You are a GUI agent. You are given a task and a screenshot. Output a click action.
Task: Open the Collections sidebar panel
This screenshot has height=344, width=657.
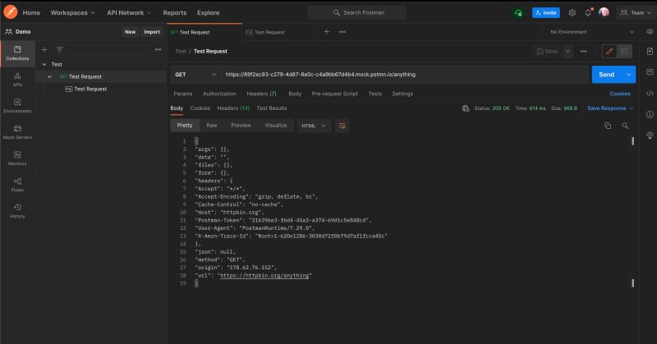(17, 53)
